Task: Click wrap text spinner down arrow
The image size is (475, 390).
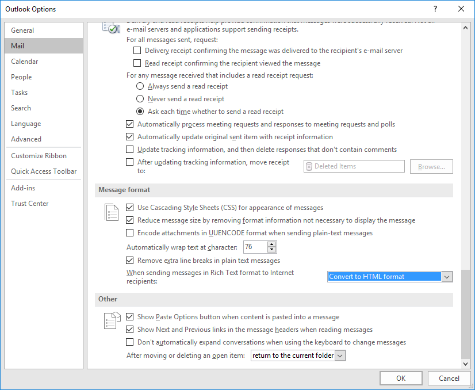Action: (x=272, y=250)
